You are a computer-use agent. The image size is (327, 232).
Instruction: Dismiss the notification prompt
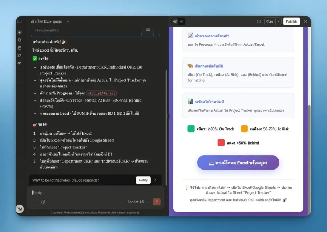coord(155,180)
